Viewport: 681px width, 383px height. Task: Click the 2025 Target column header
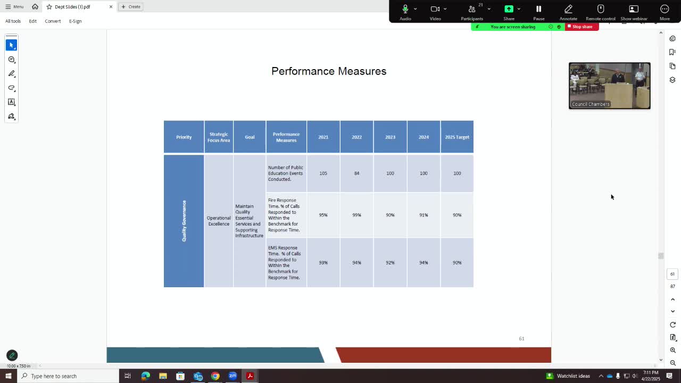457,137
